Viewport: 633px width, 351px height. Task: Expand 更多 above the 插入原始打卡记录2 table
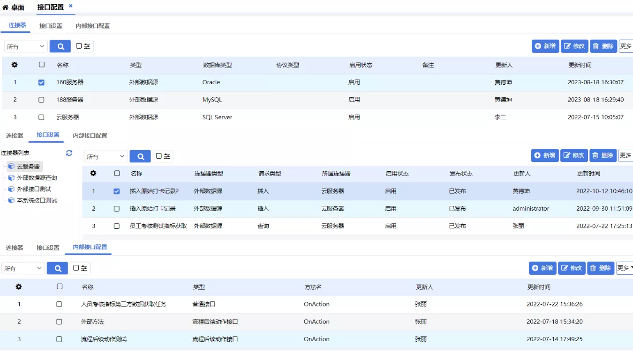coord(625,155)
